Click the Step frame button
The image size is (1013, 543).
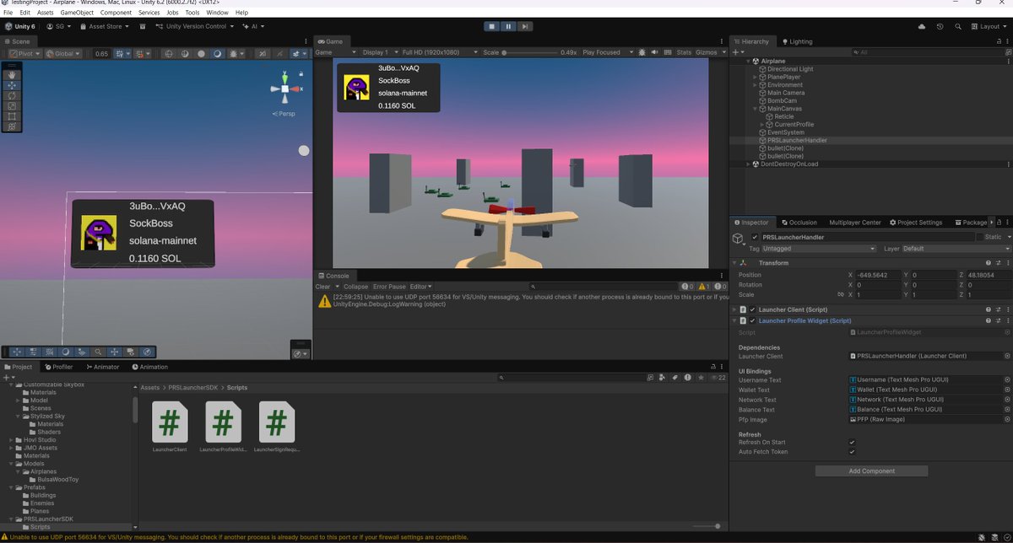[x=525, y=26]
